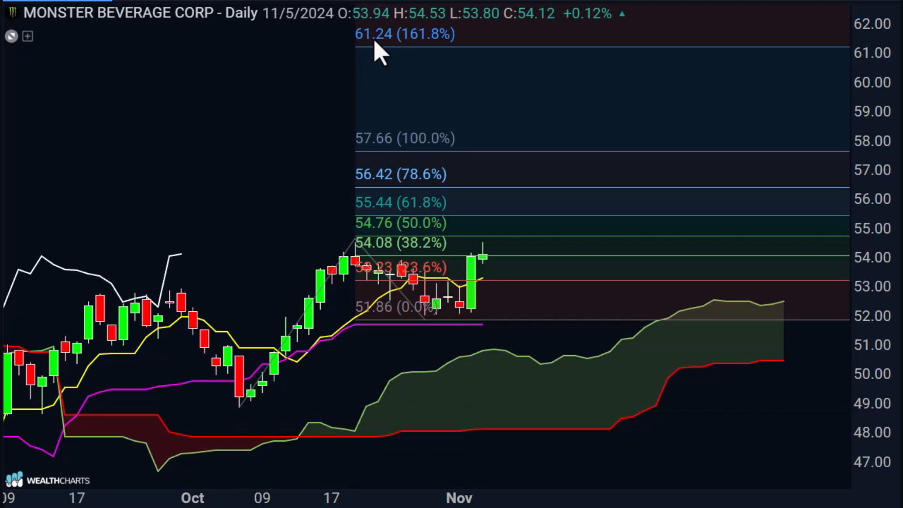The height and width of the screenshot is (508, 903).
Task: Click the MONSTER BEVERAGE CORP - Daily title
Action: coord(141,13)
